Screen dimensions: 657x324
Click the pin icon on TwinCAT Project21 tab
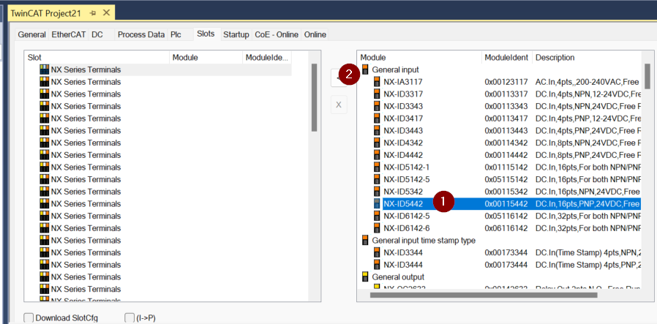point(93,13)
